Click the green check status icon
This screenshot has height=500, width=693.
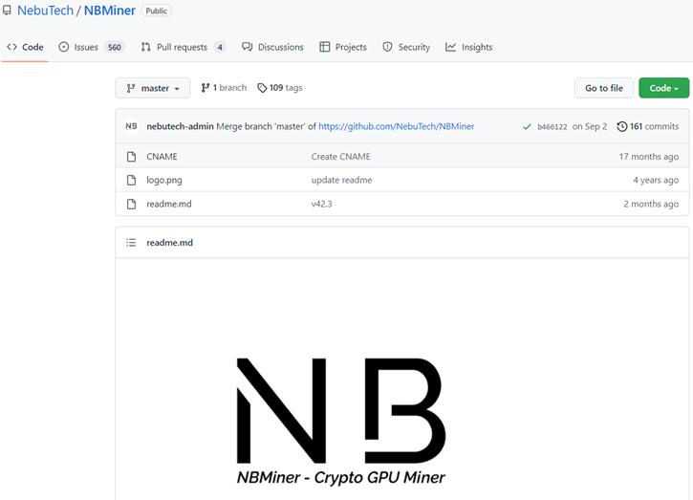click(x=527, y=127)
